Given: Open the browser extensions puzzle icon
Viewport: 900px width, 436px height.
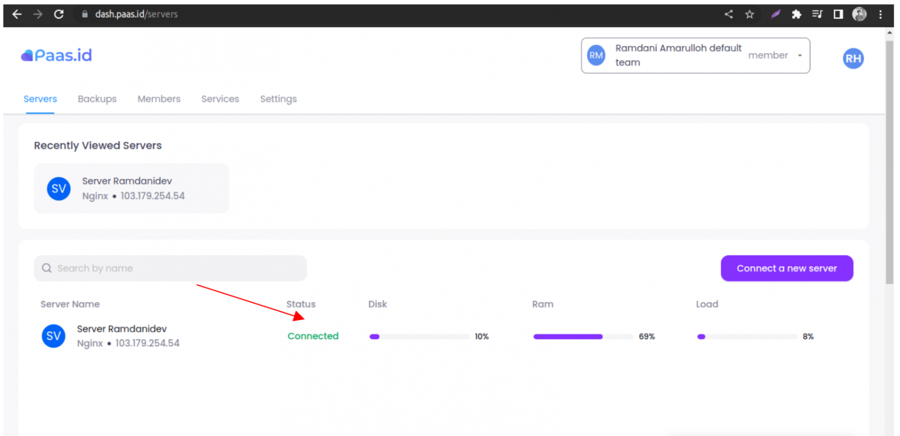Looking at the screenshot, I should [x=796, y=14].
